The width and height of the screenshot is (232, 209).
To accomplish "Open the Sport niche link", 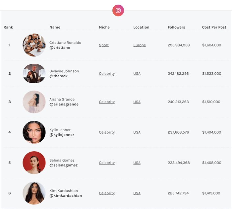I will [104, 45].
